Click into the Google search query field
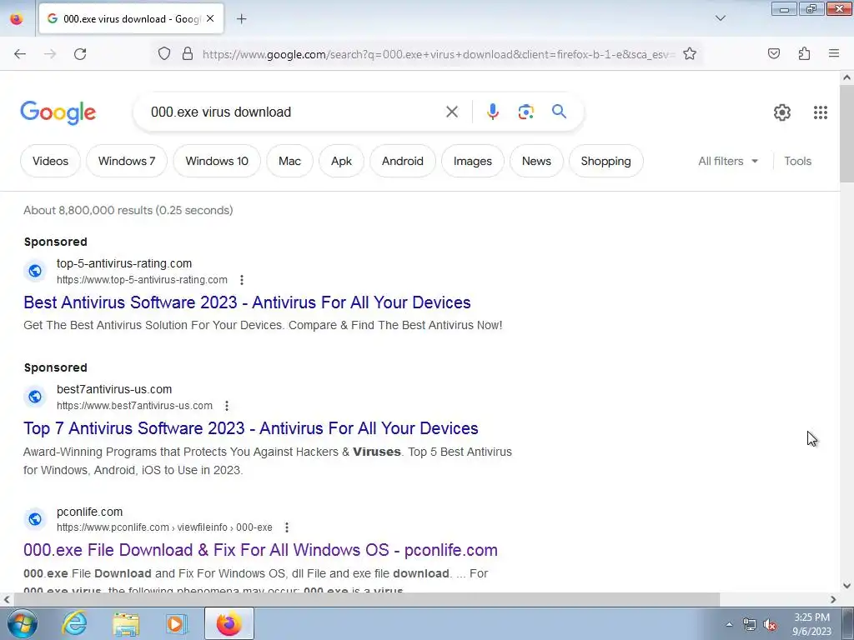Viewport: 854px width, 640px height. [x=294, y=112]
